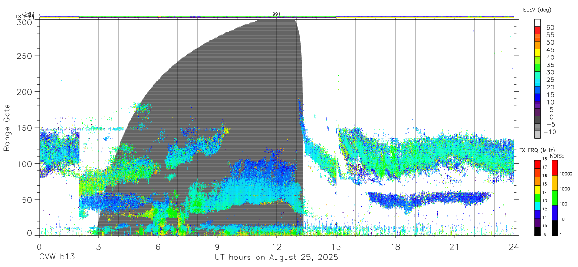
Task: Pick the yellow segment in the ELEV colorbar
Action: pos(538,52)
